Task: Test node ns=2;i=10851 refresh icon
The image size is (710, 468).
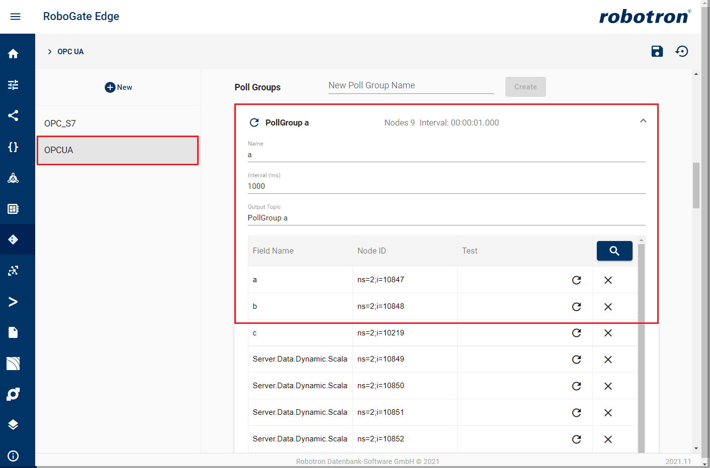Action: point(577,413)
